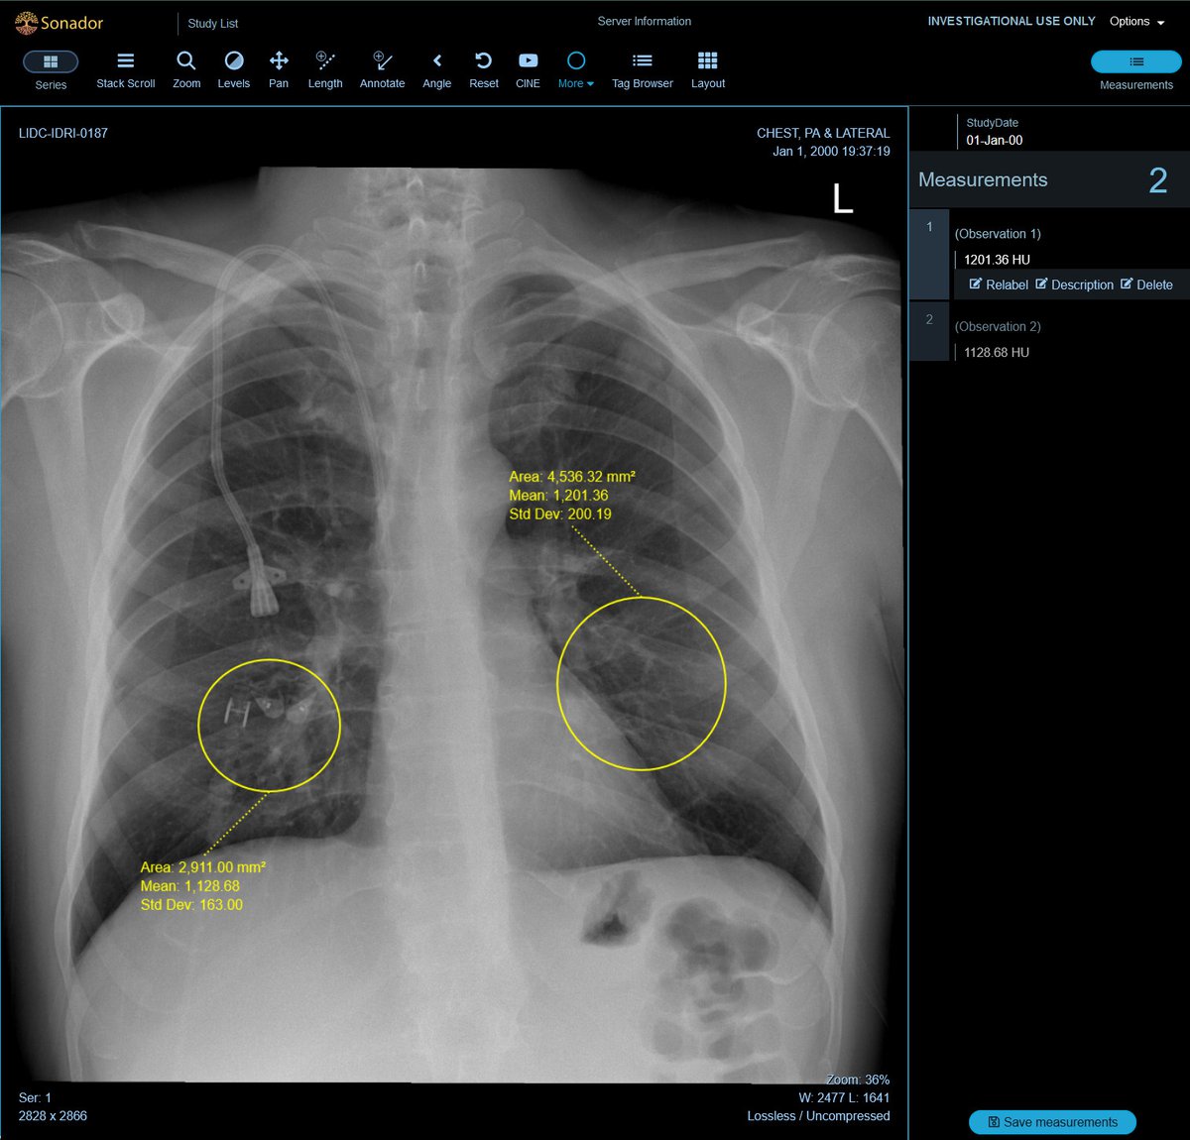Open the Options dropdown menu
This screenshot has height=1140, width=1190.
(x=1136, y=21)
